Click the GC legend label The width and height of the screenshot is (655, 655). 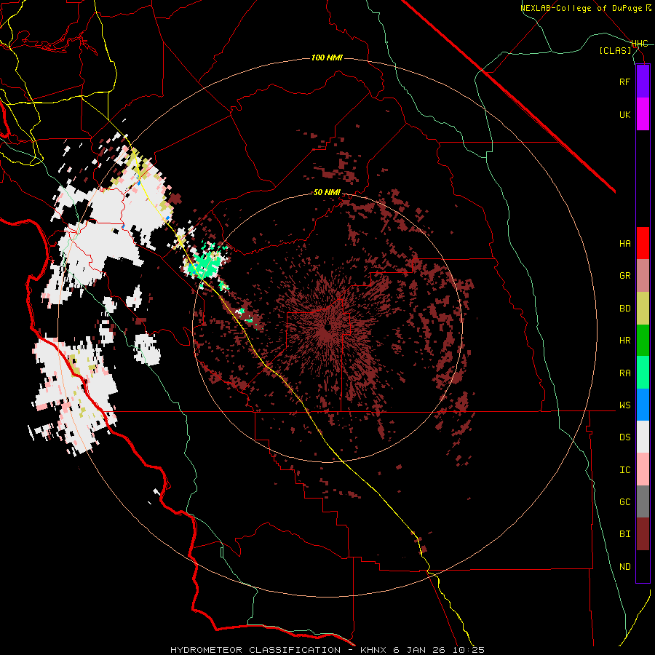[x=624, y=502]
